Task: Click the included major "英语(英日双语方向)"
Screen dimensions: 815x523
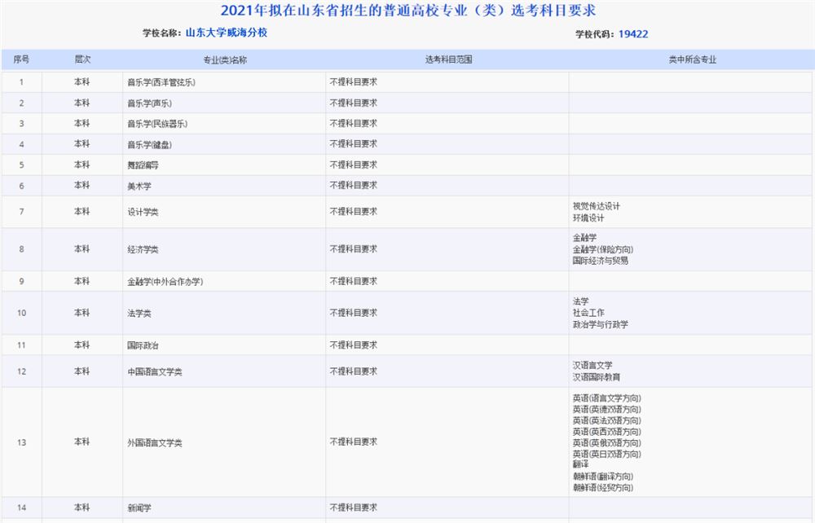Action: pos(607,454)
